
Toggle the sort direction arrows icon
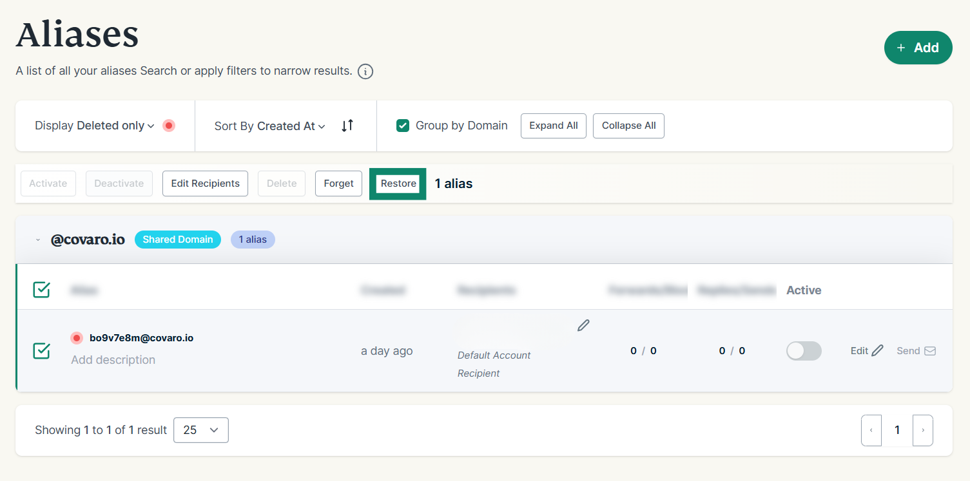click(347, 126)
